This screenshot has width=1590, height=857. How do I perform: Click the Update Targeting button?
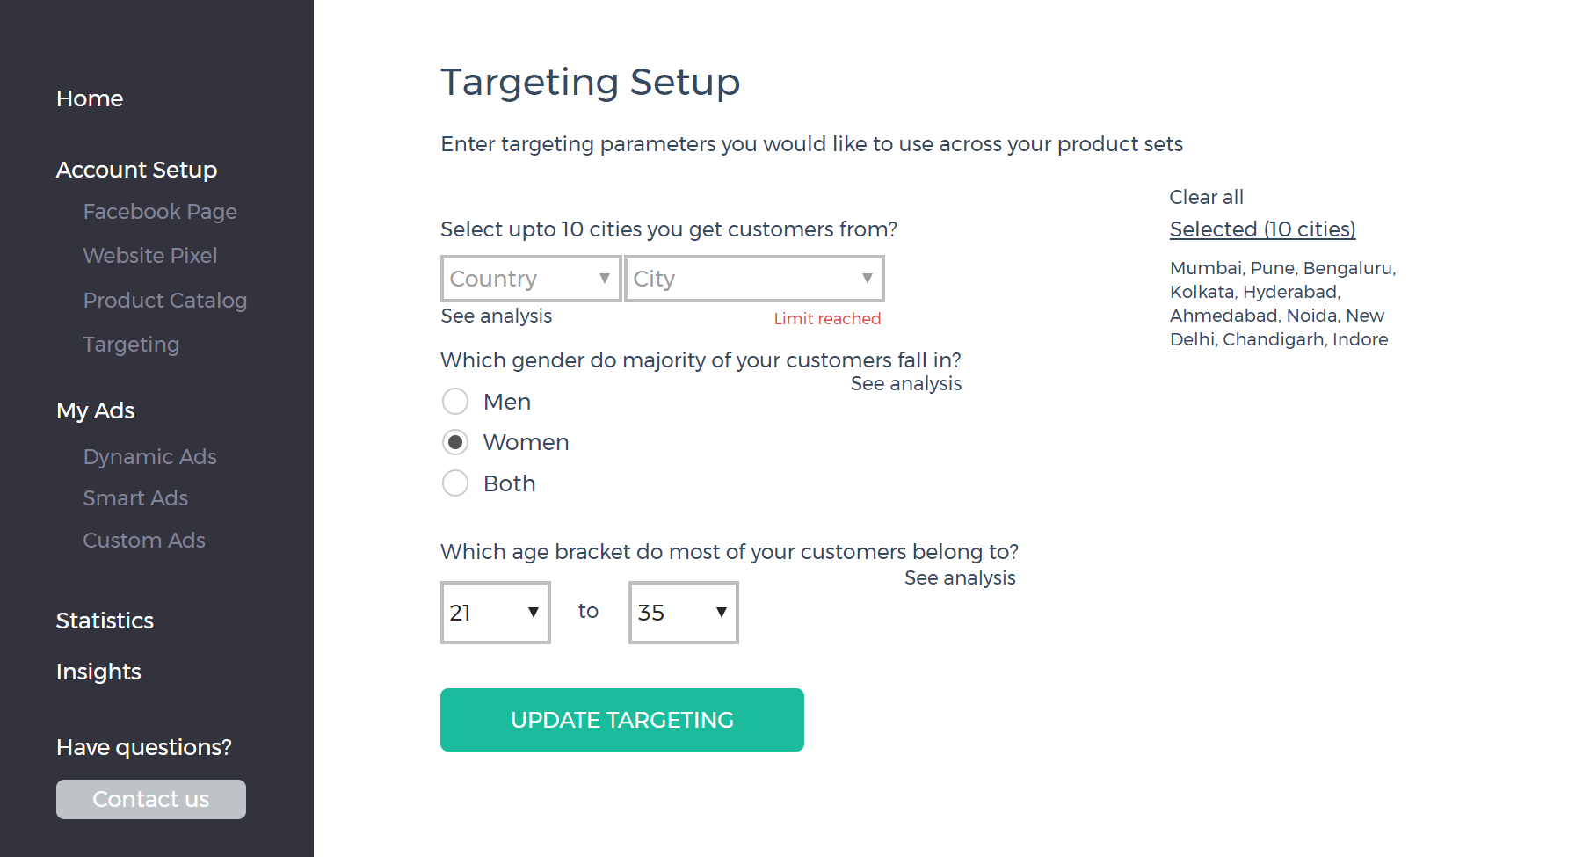[x=621, y=720]
